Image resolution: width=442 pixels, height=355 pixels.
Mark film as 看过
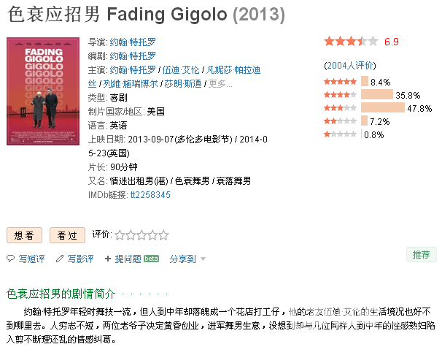tap(67, 235)
